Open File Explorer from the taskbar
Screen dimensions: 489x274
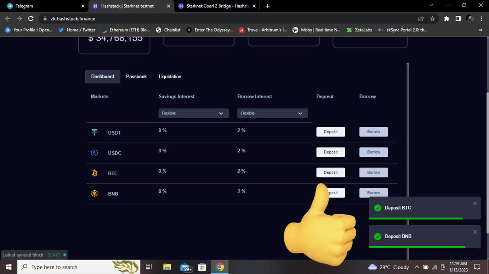pyautogui.click(x=167, y=267)
